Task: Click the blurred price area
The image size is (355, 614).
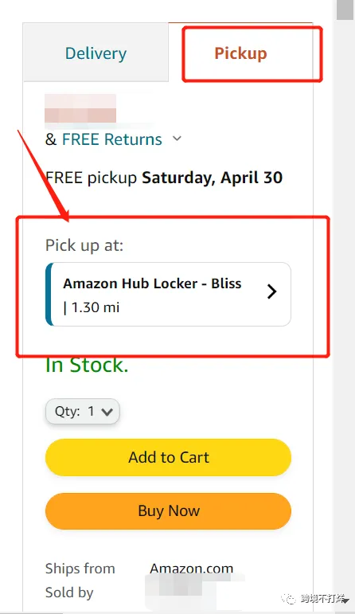Action: [80, 108]
